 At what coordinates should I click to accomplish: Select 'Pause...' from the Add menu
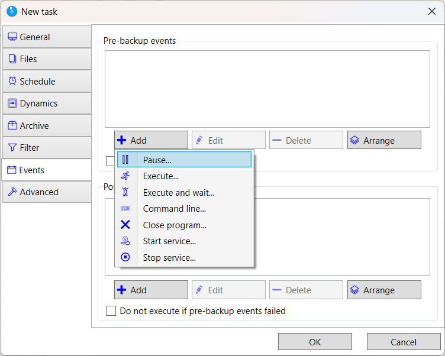pos(157,160)
